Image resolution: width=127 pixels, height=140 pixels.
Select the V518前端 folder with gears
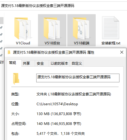81,30
